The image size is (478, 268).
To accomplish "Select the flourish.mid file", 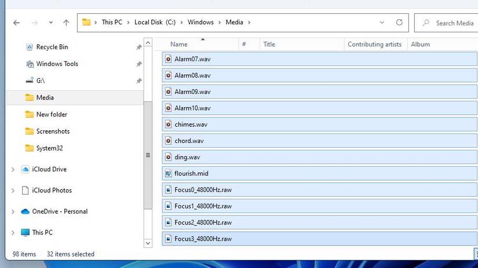I will pyautogui.click(x=319, y=173).
